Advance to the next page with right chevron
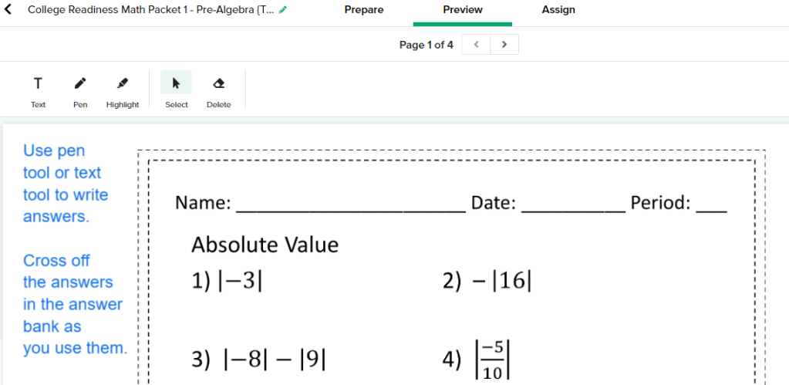The width and height of the screenshot is (789, 385). pos(504,45)
